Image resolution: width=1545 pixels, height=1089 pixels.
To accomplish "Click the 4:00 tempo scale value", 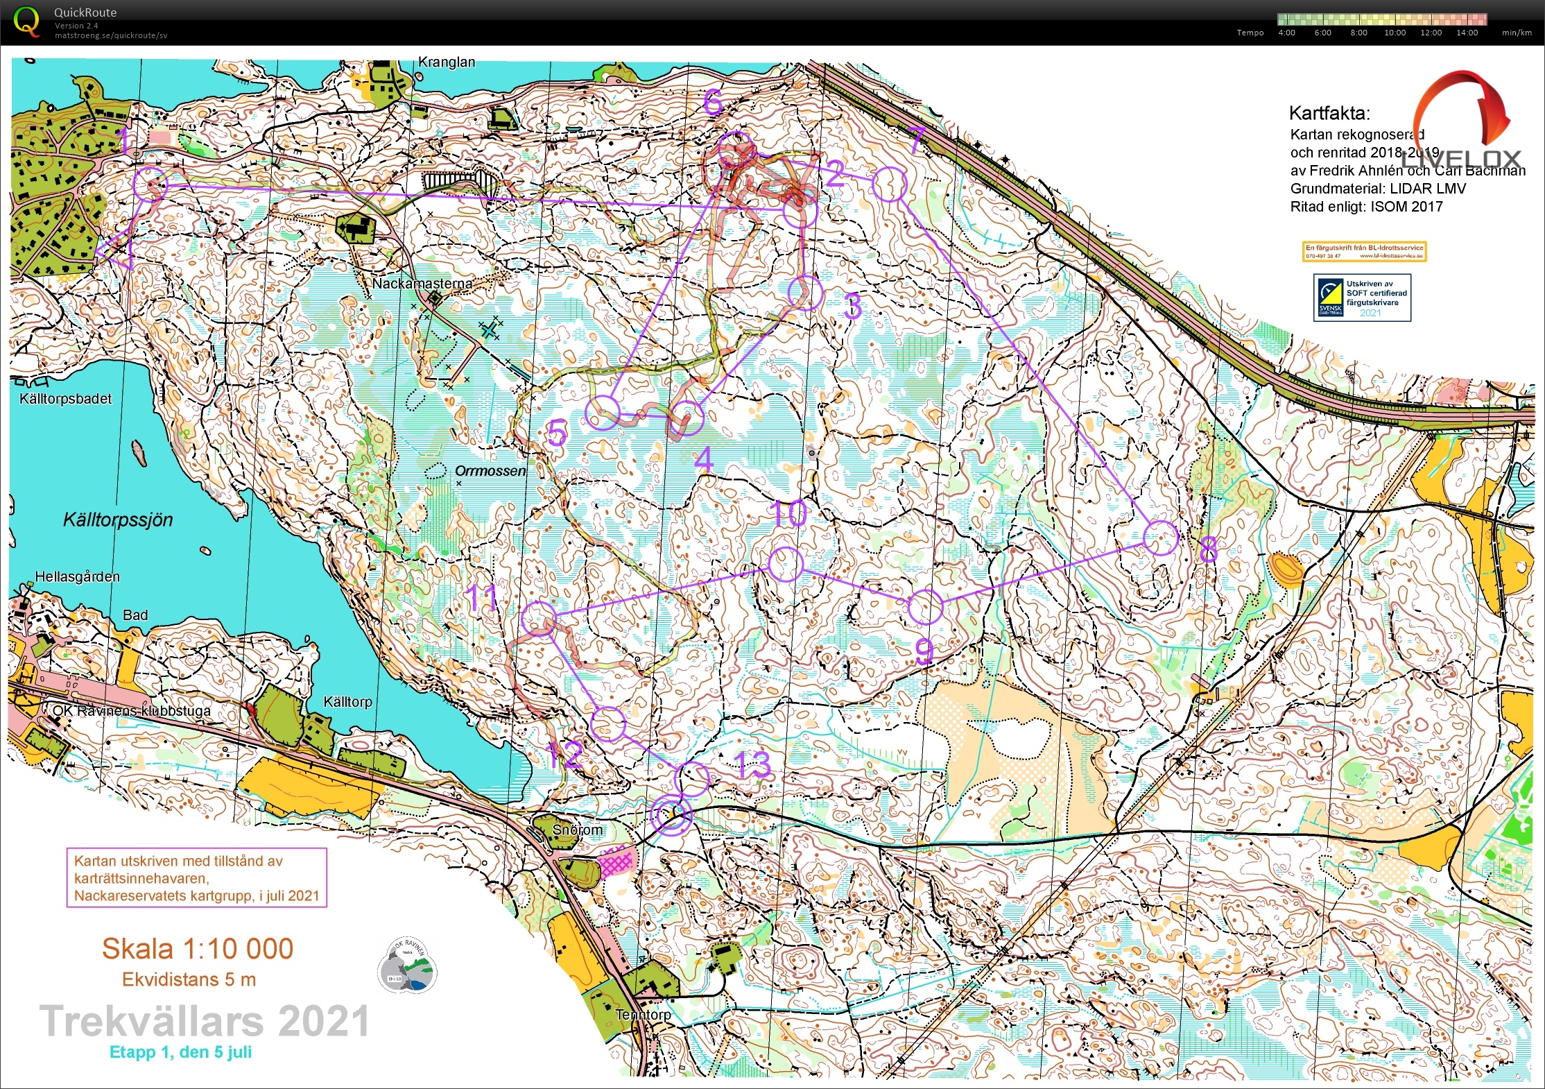I will [x=1286, y=33].
